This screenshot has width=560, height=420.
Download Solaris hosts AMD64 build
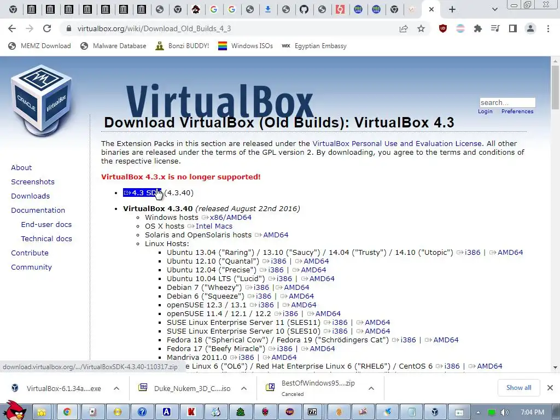(x=271, y=235)
